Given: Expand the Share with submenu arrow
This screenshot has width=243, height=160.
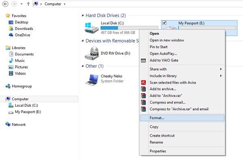Looking at the screenshot, I should pyautogui.click(x=221, y=69).
